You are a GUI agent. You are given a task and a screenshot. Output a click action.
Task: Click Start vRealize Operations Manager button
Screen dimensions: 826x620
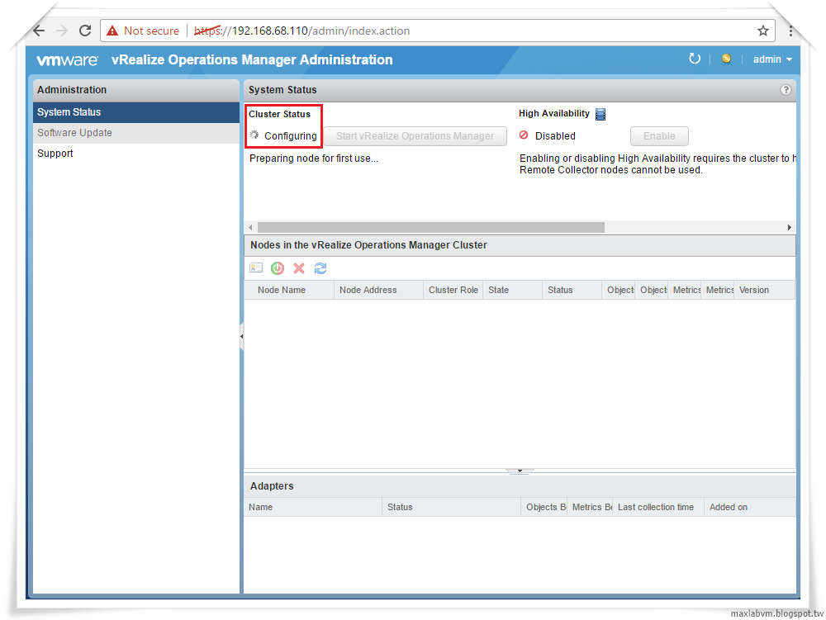point(415,135)
